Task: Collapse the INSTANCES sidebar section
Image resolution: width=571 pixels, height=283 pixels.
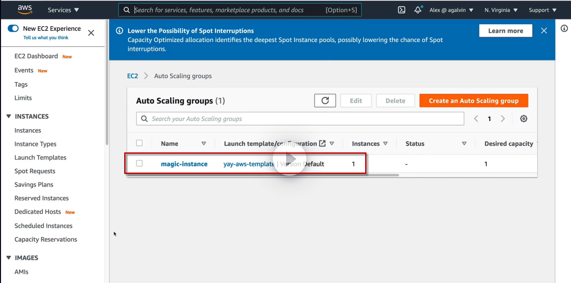Action: (x=9, y=116)
